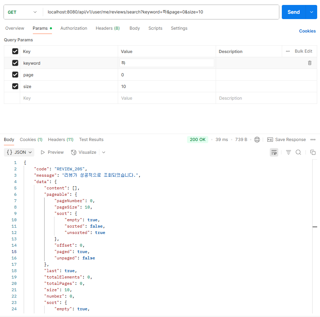This screenshot has height=317, width=320.
Task: Click the empty new Description field
Action: pos(266,98)
